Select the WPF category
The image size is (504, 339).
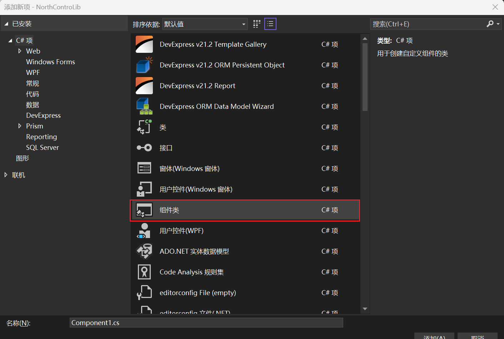pos(33,72)
